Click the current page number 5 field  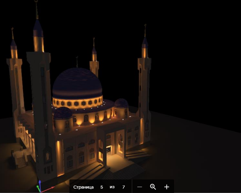[102, 187]
